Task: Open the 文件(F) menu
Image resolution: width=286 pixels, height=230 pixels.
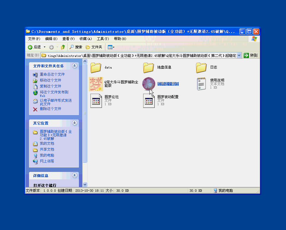Action: 34,39
